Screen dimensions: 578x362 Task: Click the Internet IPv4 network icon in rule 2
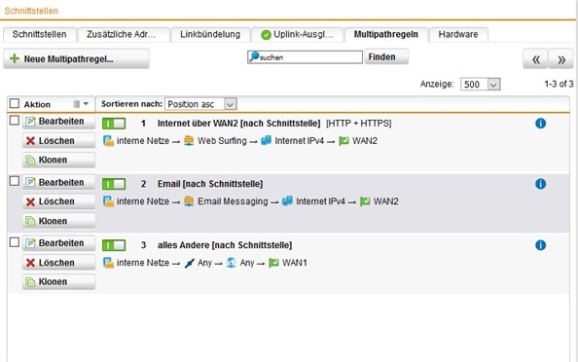point(287,201)
